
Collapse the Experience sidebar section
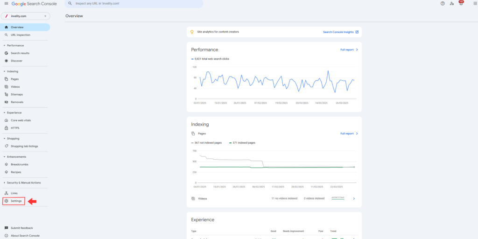pos(4,112)
